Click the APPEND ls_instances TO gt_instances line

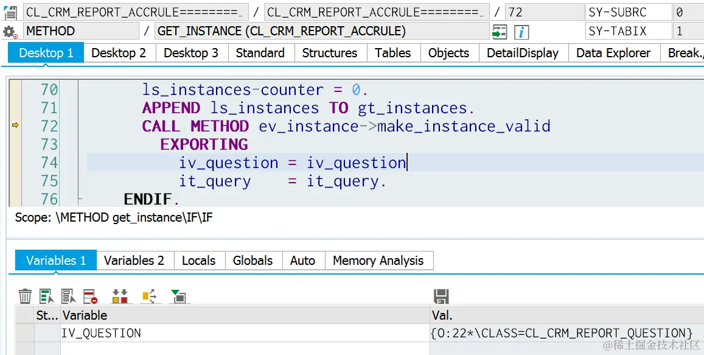coord(308,108)
